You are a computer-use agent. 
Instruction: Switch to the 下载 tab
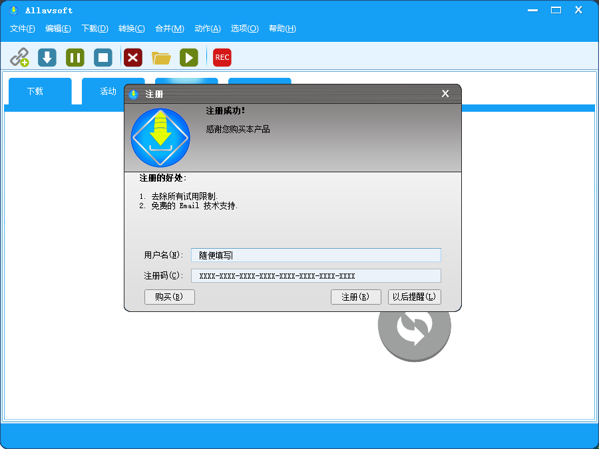tap(40, 91)
